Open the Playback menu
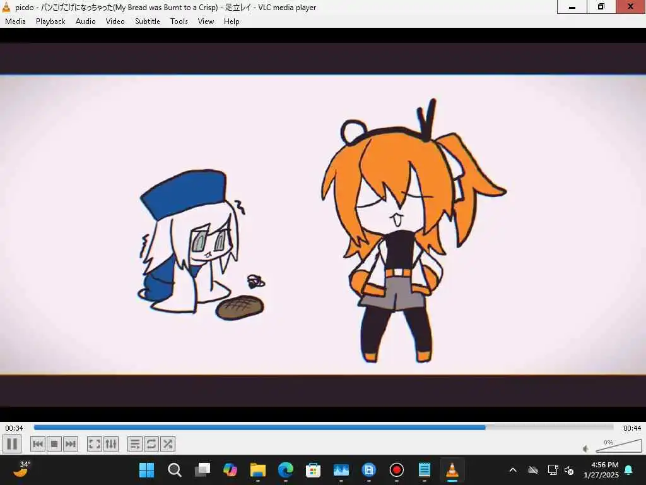 click(x=50, y=21)
